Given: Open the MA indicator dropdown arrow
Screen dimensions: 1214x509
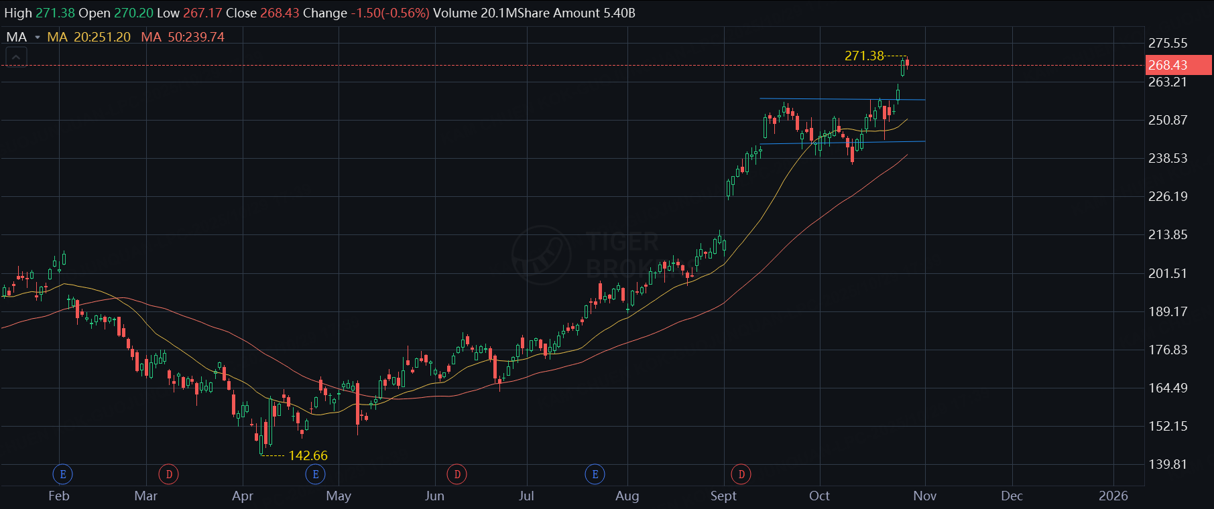Looking at the screenshot, I should click(38, 38).
